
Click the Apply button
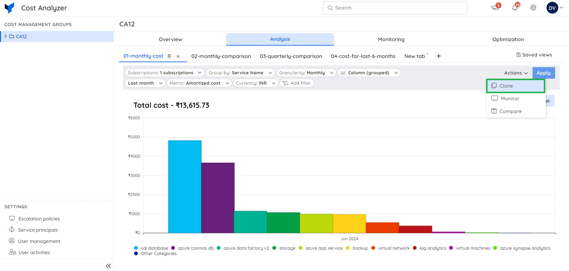click(544, 73)
